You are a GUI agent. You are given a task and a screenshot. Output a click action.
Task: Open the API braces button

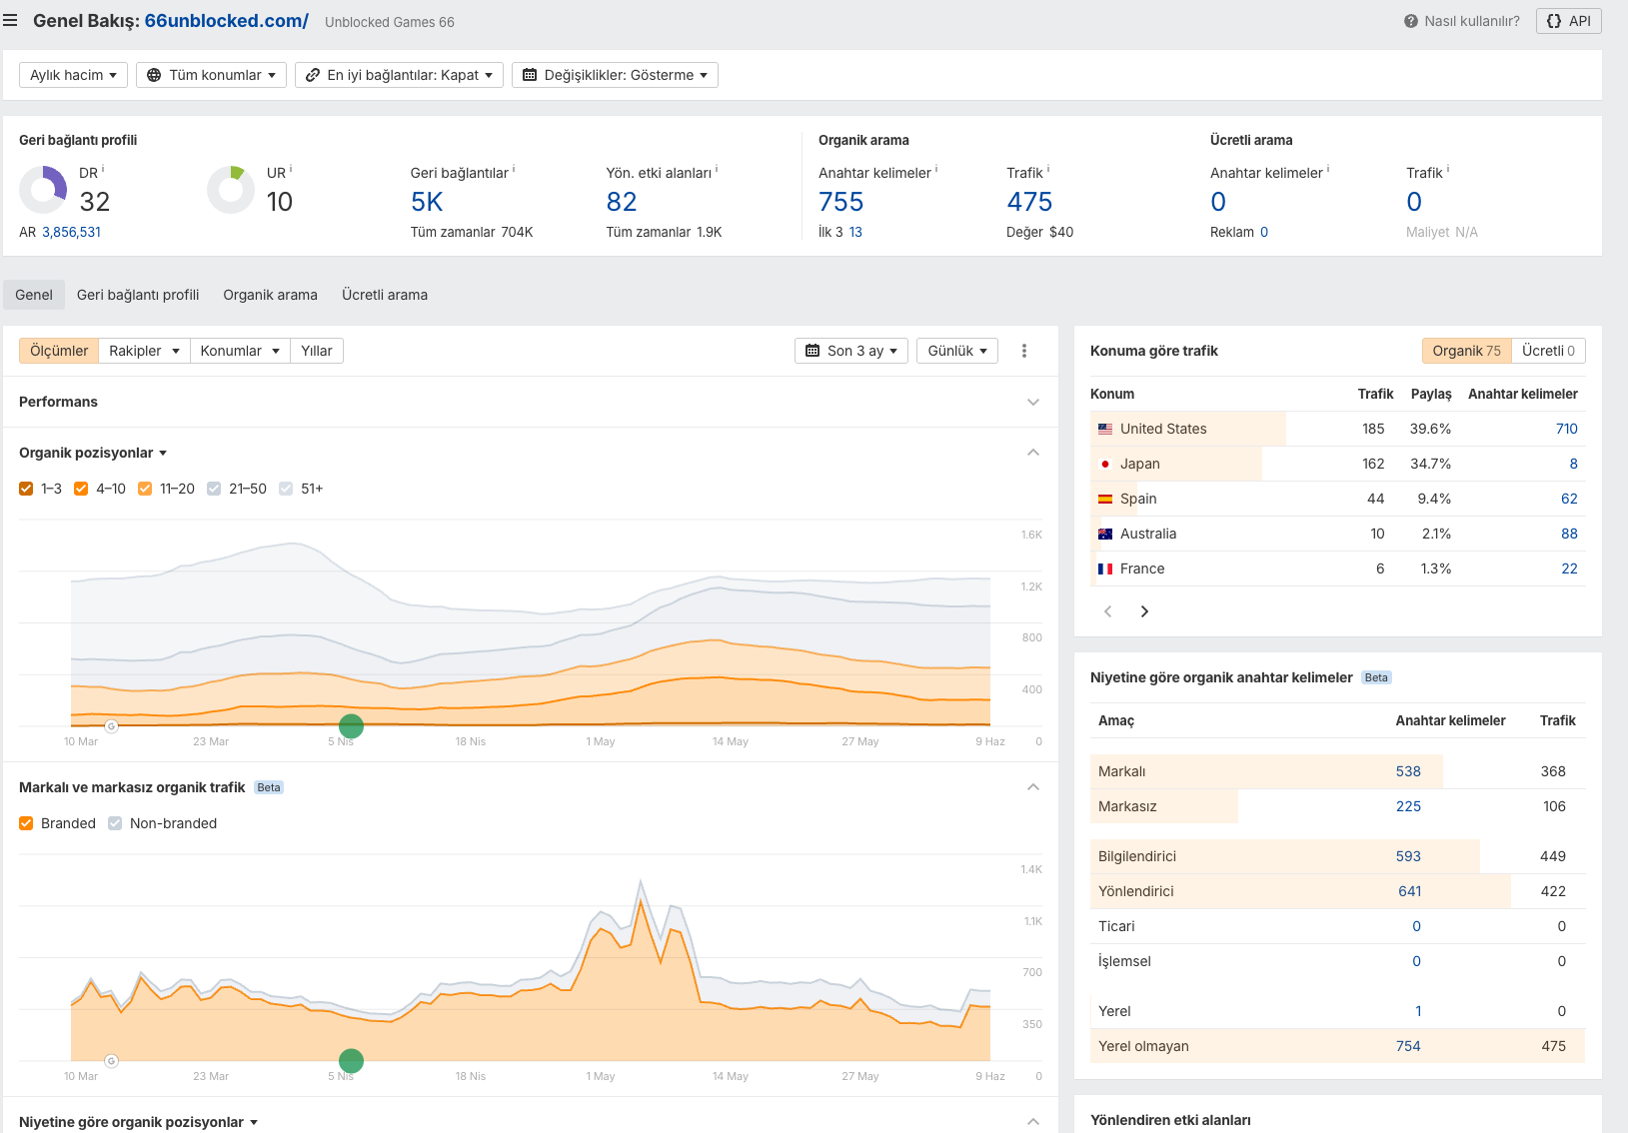[1568, 21]
